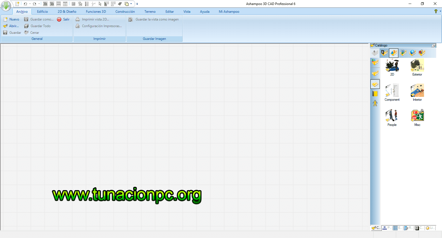Switch to 2D view in the toolbar

coord(45,4)
